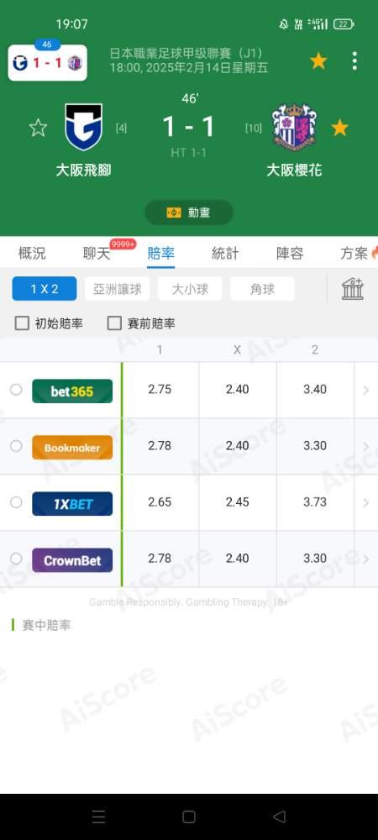The image size is (378, 840).
Task: Select the CrownBet radio button
Action: click(16, 559)
